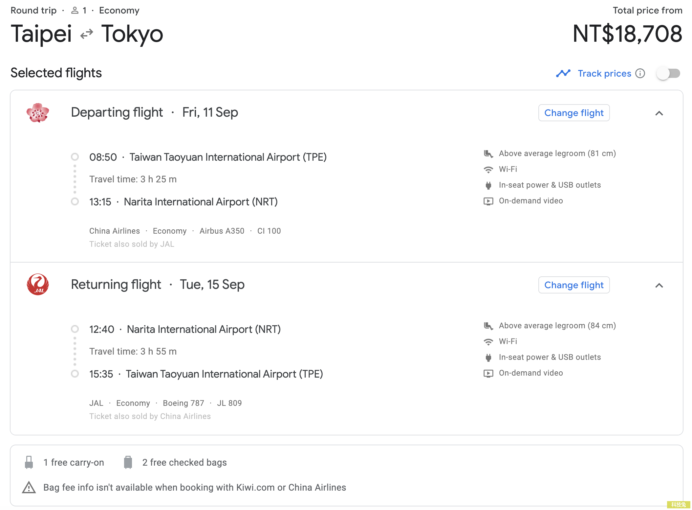Click the 'Selected flights' heading
Viewport: 692px width, 510px height.
56,73
